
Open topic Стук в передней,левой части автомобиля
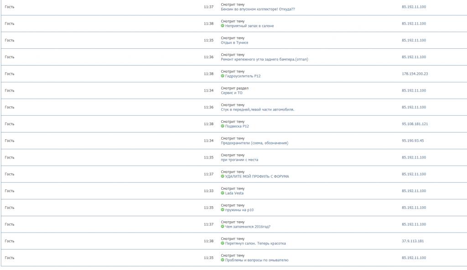[257, 109]
